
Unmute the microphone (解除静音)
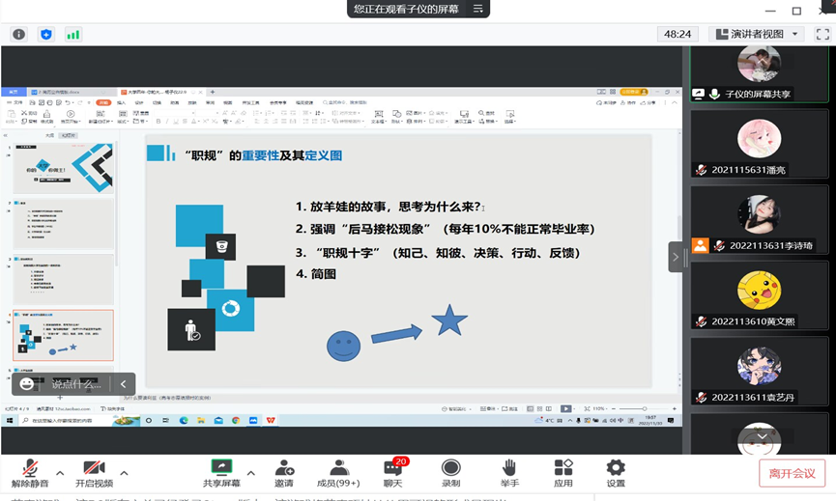pos(29,473)
